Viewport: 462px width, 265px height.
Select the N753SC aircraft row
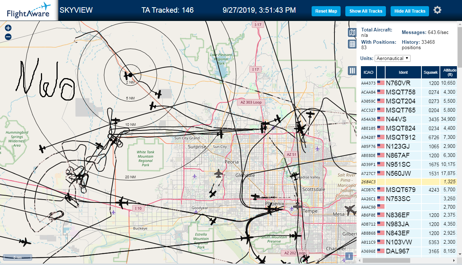point(409,199)
